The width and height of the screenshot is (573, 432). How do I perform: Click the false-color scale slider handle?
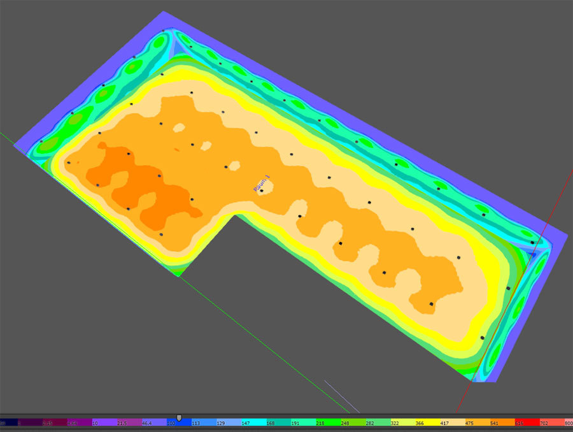click(179, 418)
